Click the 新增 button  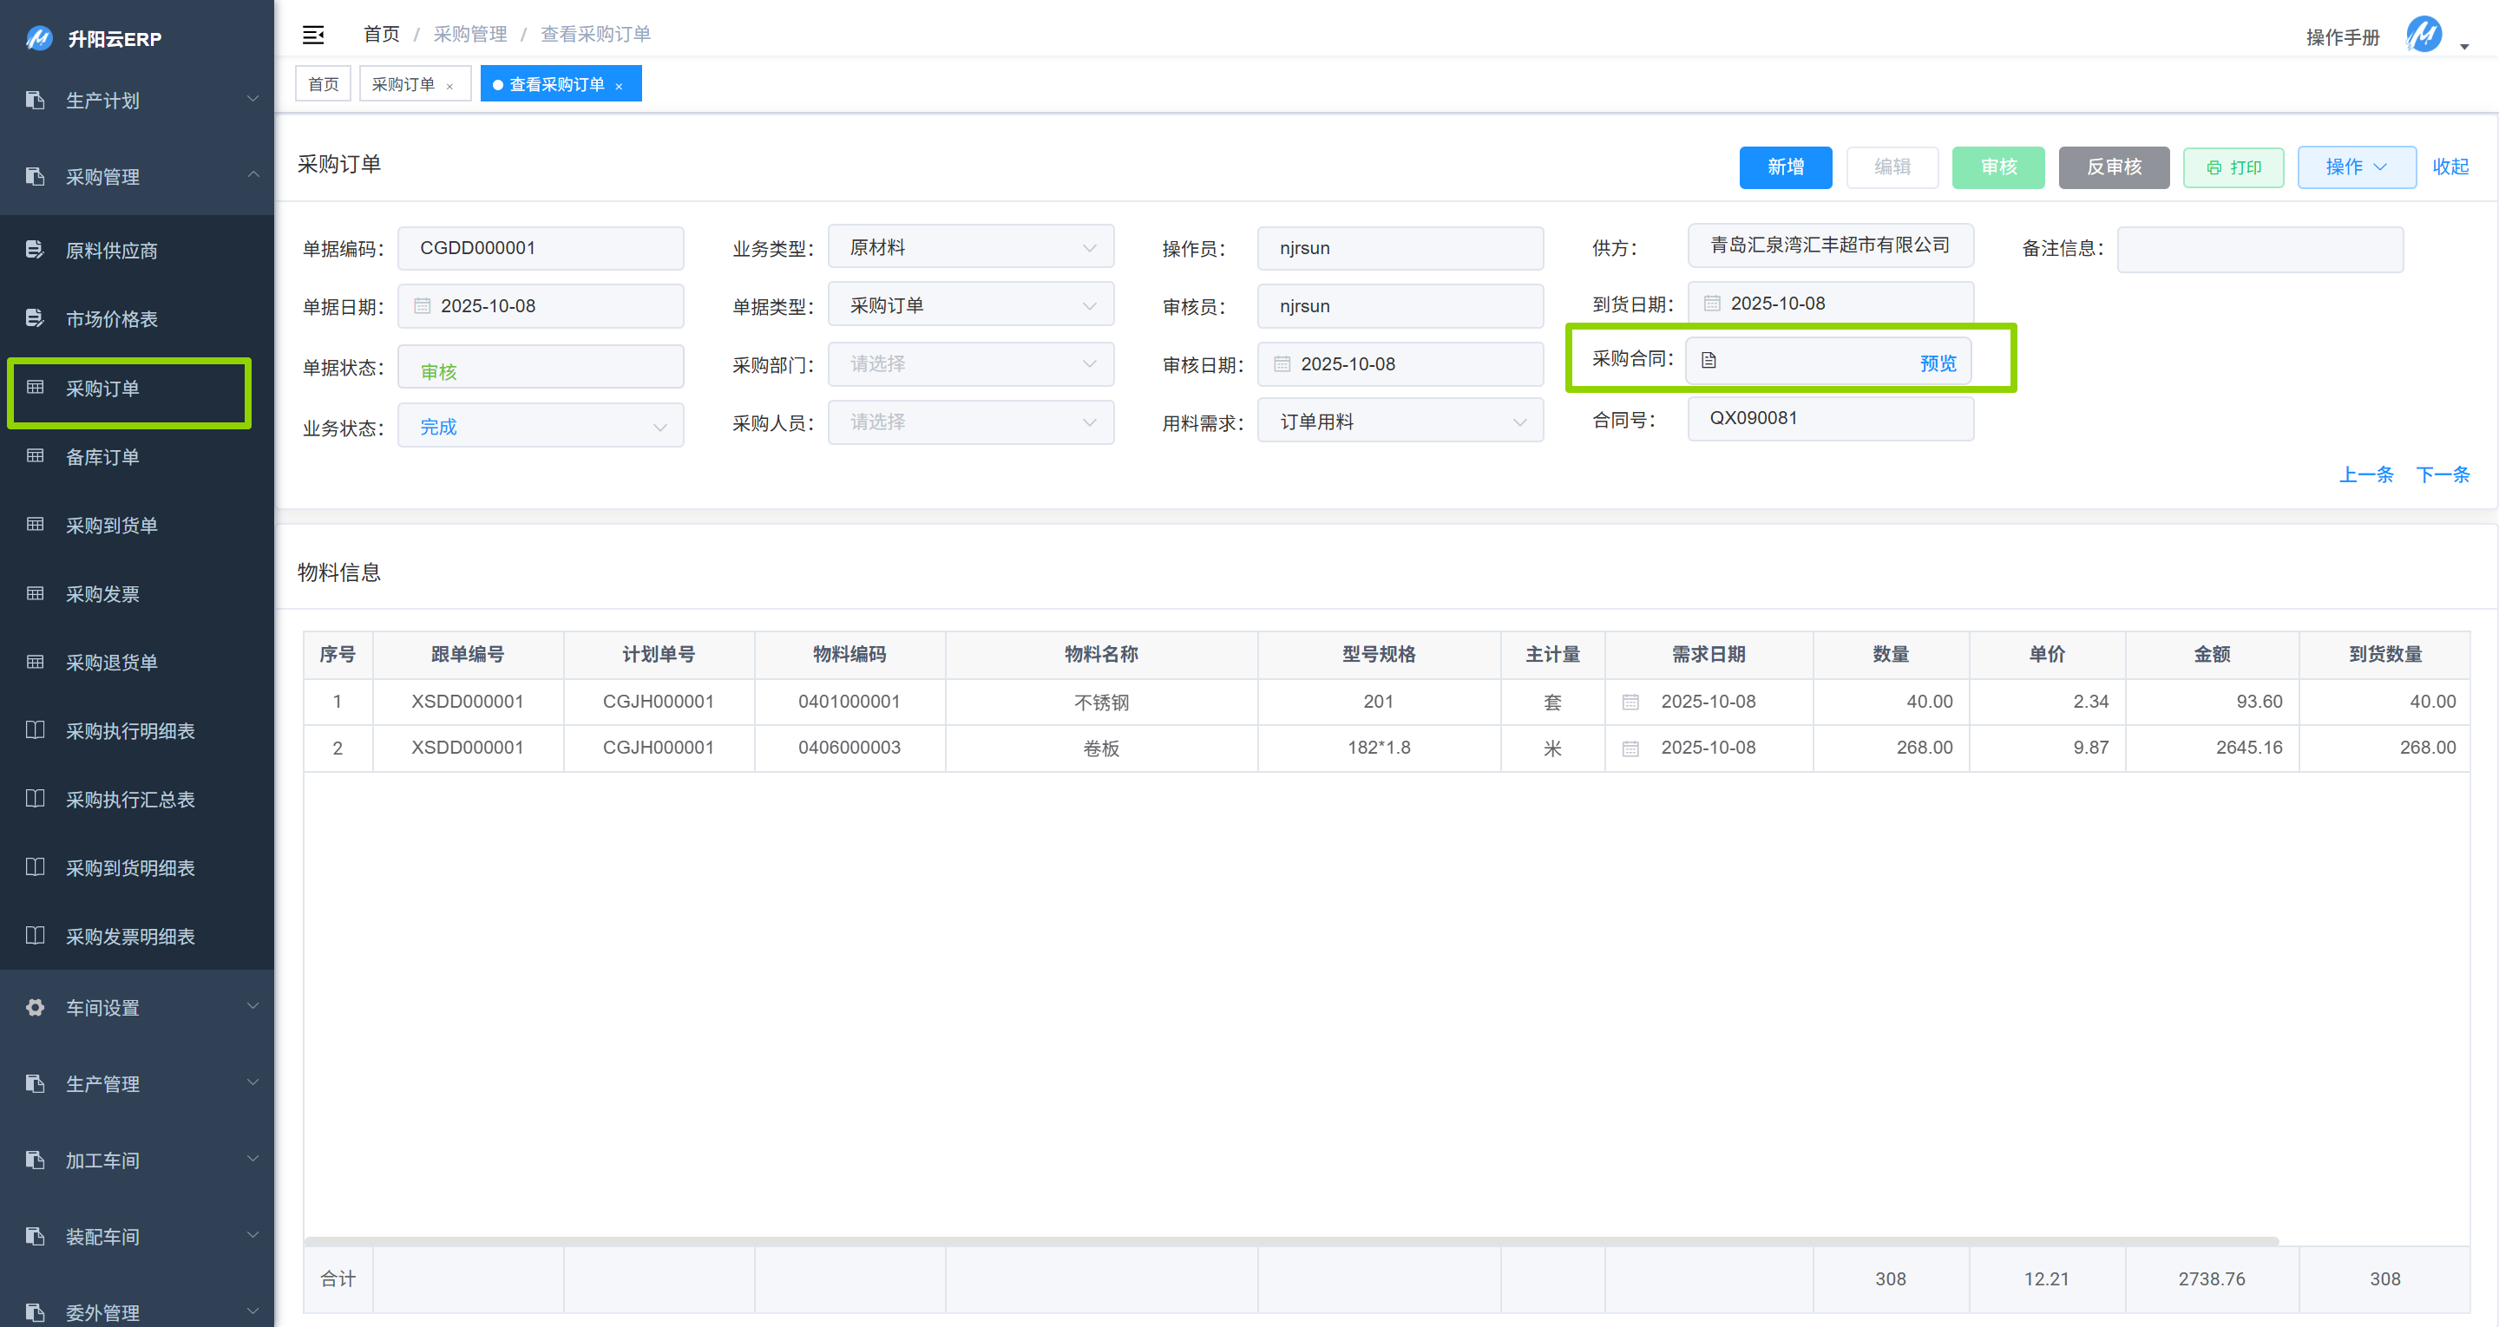pos(1784,167)
